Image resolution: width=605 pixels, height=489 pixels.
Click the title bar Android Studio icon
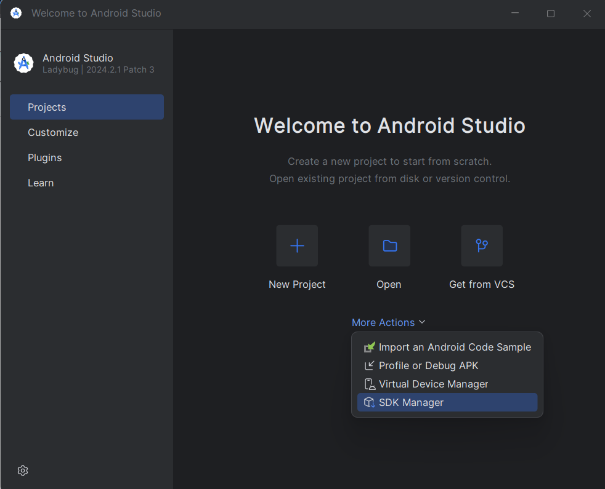pos(16,13)
